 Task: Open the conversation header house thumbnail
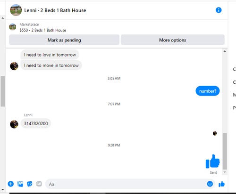click(x=16, y=10)
